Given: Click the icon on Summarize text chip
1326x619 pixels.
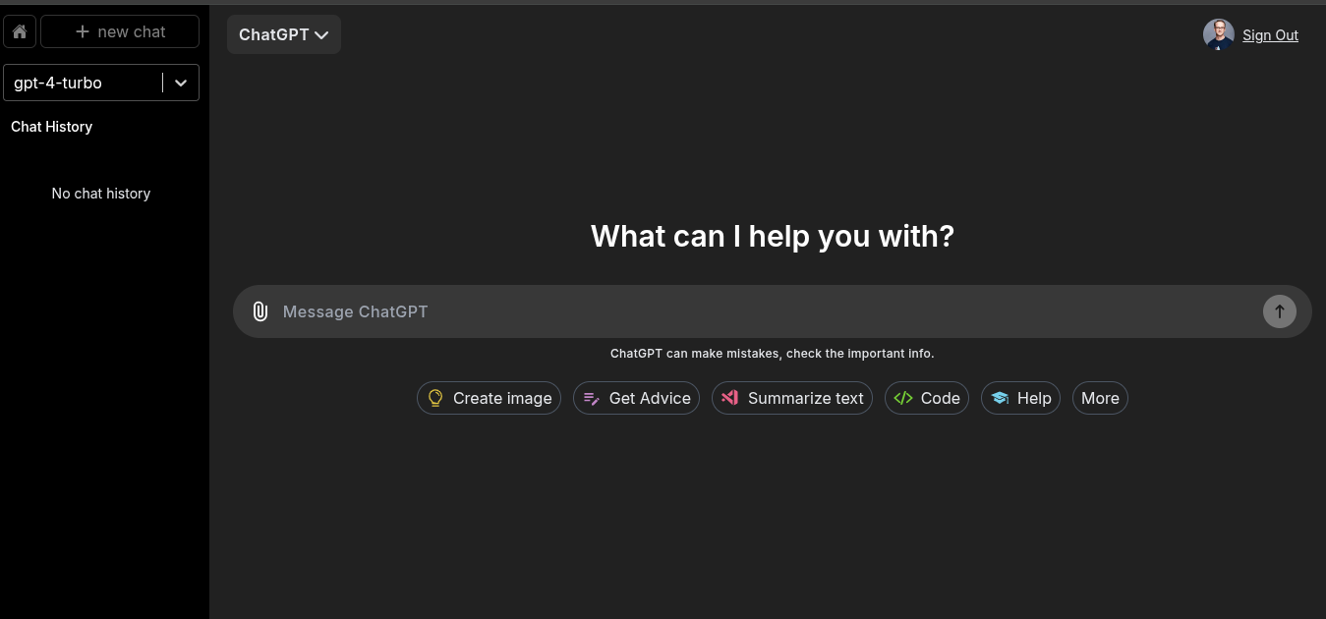Looking at the screenshot, I should point(729,398).
